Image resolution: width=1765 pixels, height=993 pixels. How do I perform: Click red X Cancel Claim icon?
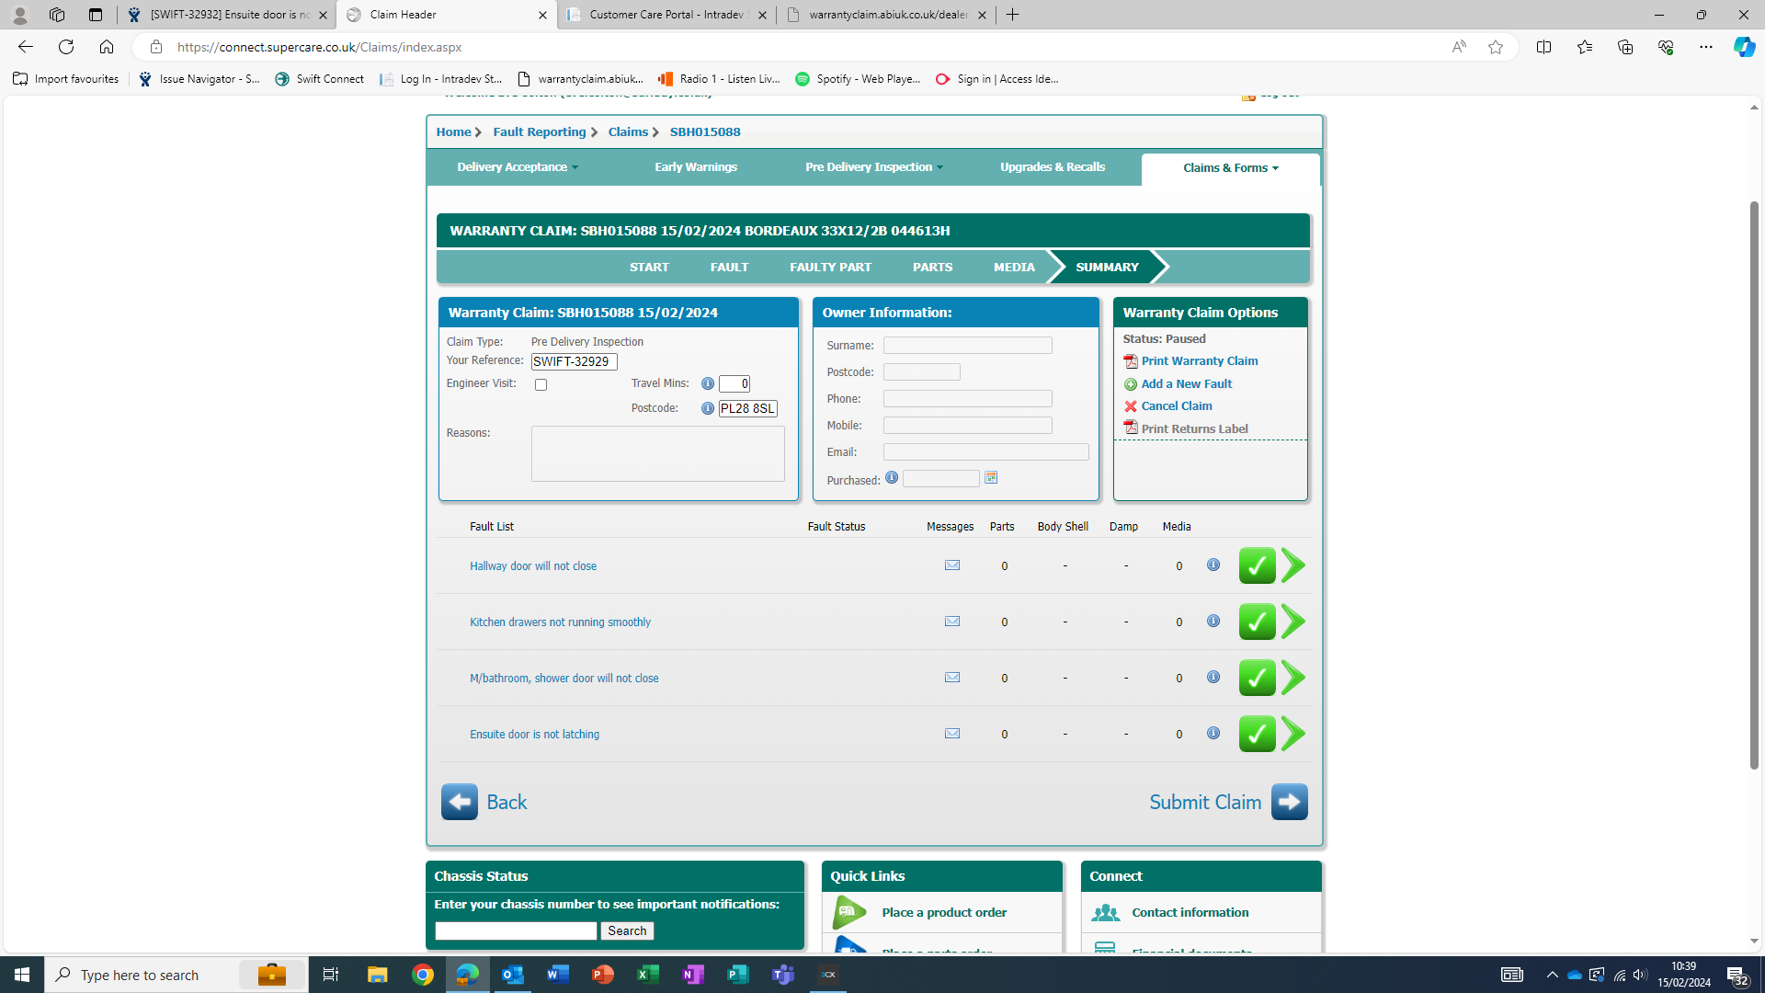pos(1131,406)
